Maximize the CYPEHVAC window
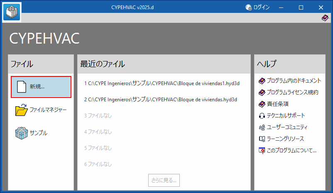 click(301, 7)
